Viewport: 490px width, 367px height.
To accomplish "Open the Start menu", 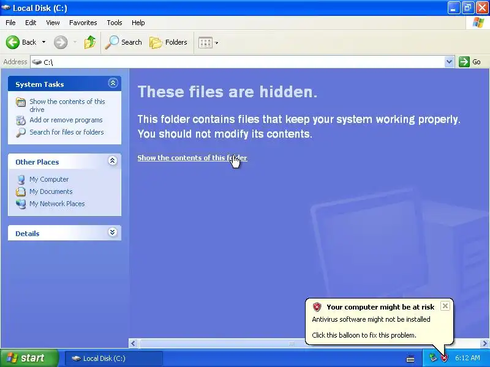I will point(29,358).
